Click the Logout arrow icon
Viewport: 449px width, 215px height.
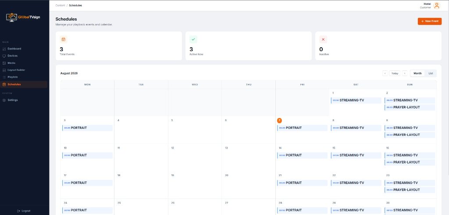coord(18,211)
